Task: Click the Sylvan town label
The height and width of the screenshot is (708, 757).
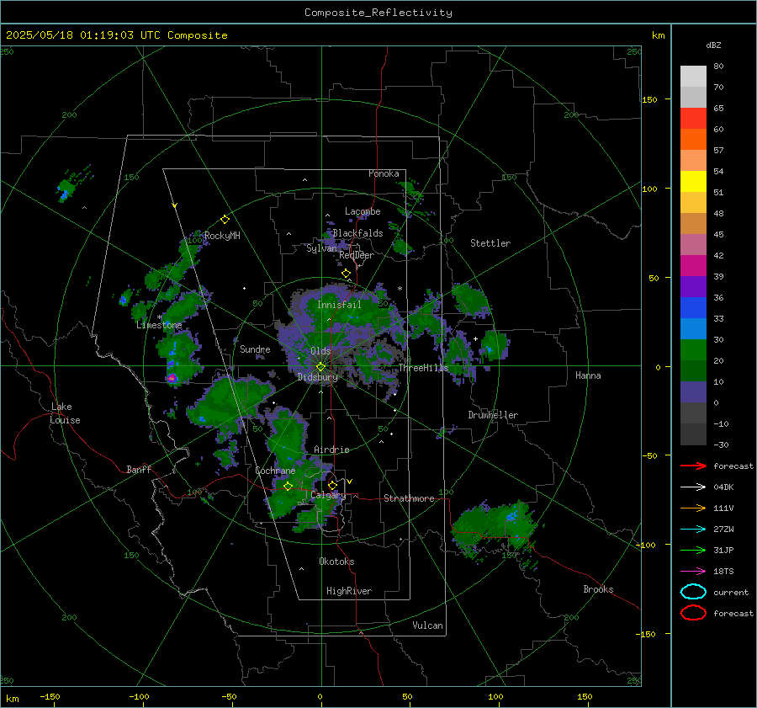Action: 321,248
